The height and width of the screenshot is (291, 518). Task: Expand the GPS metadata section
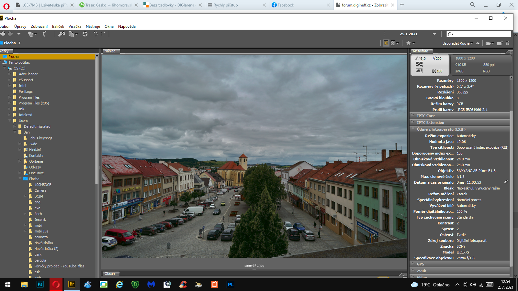[420, 264]
